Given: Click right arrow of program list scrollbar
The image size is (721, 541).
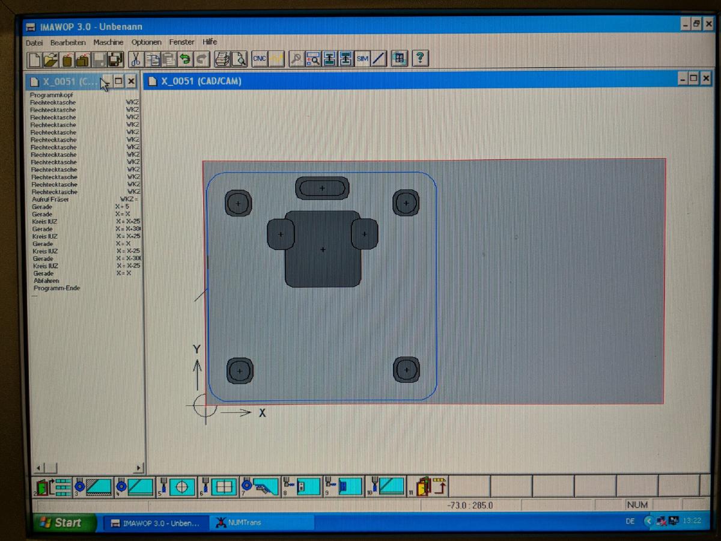Looking at the screenshot, I should coord(139,468).
